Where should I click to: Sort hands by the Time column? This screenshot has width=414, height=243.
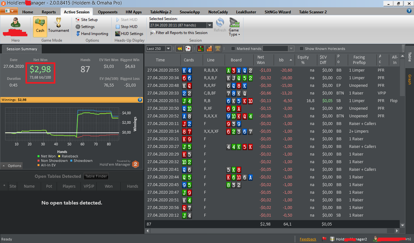pyautogui.click(x=160, y=60)
